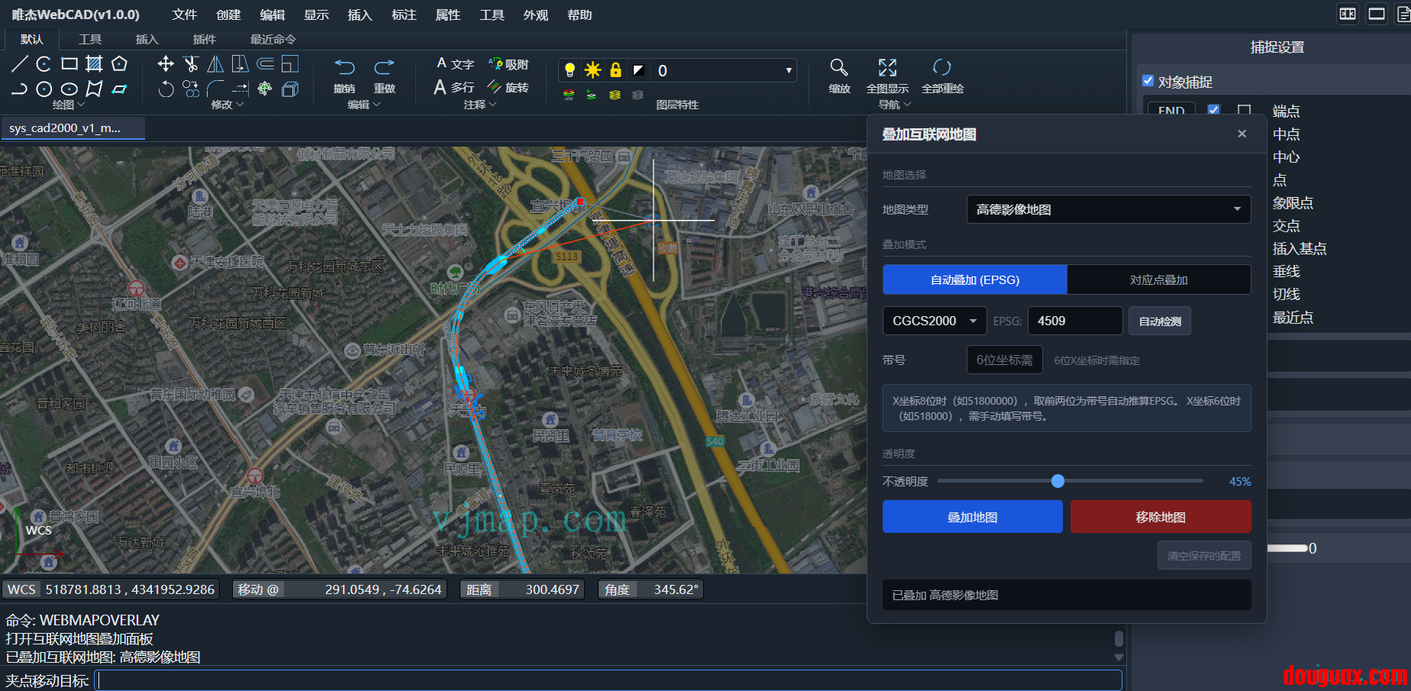Expand the CGCS2000 coordinate system dropdown
The image size is (1411, 691).
tap(934, 321)
